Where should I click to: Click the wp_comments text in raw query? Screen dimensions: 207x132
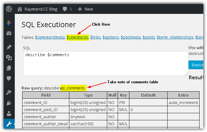[72, 88]
